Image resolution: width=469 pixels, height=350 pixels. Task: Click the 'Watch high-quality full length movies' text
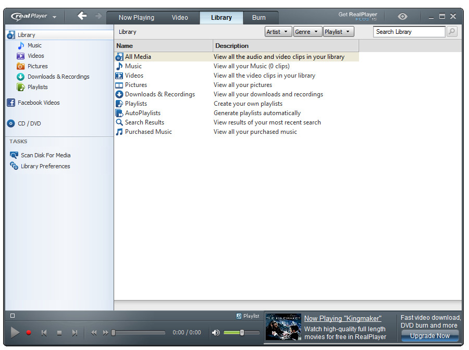coord(345,333)
